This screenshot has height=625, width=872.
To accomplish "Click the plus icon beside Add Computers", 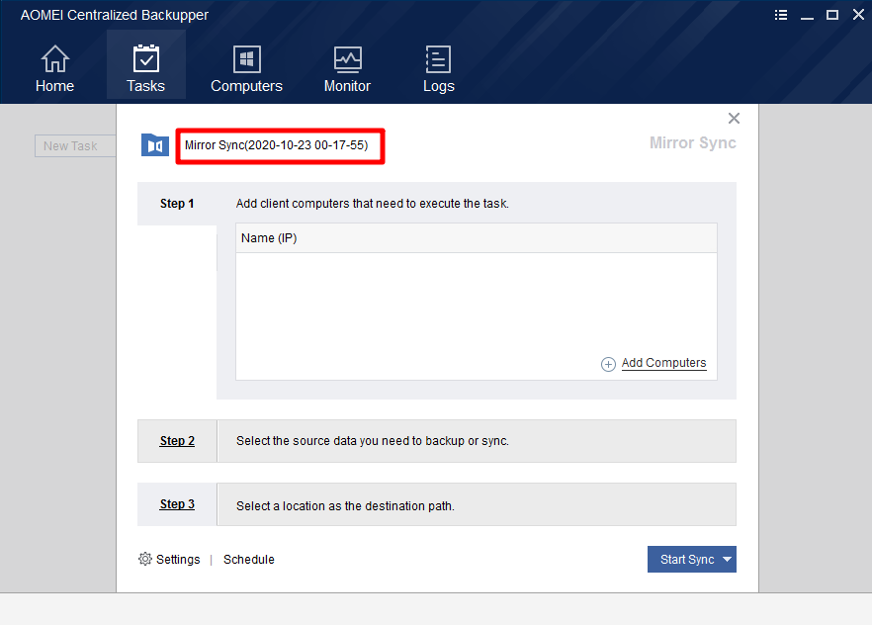I will pos(608,364).
